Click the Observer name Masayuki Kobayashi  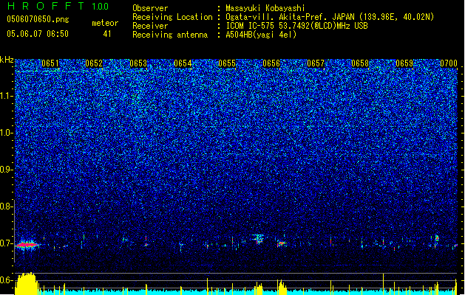pyautogui.click(x=265, y=8)
